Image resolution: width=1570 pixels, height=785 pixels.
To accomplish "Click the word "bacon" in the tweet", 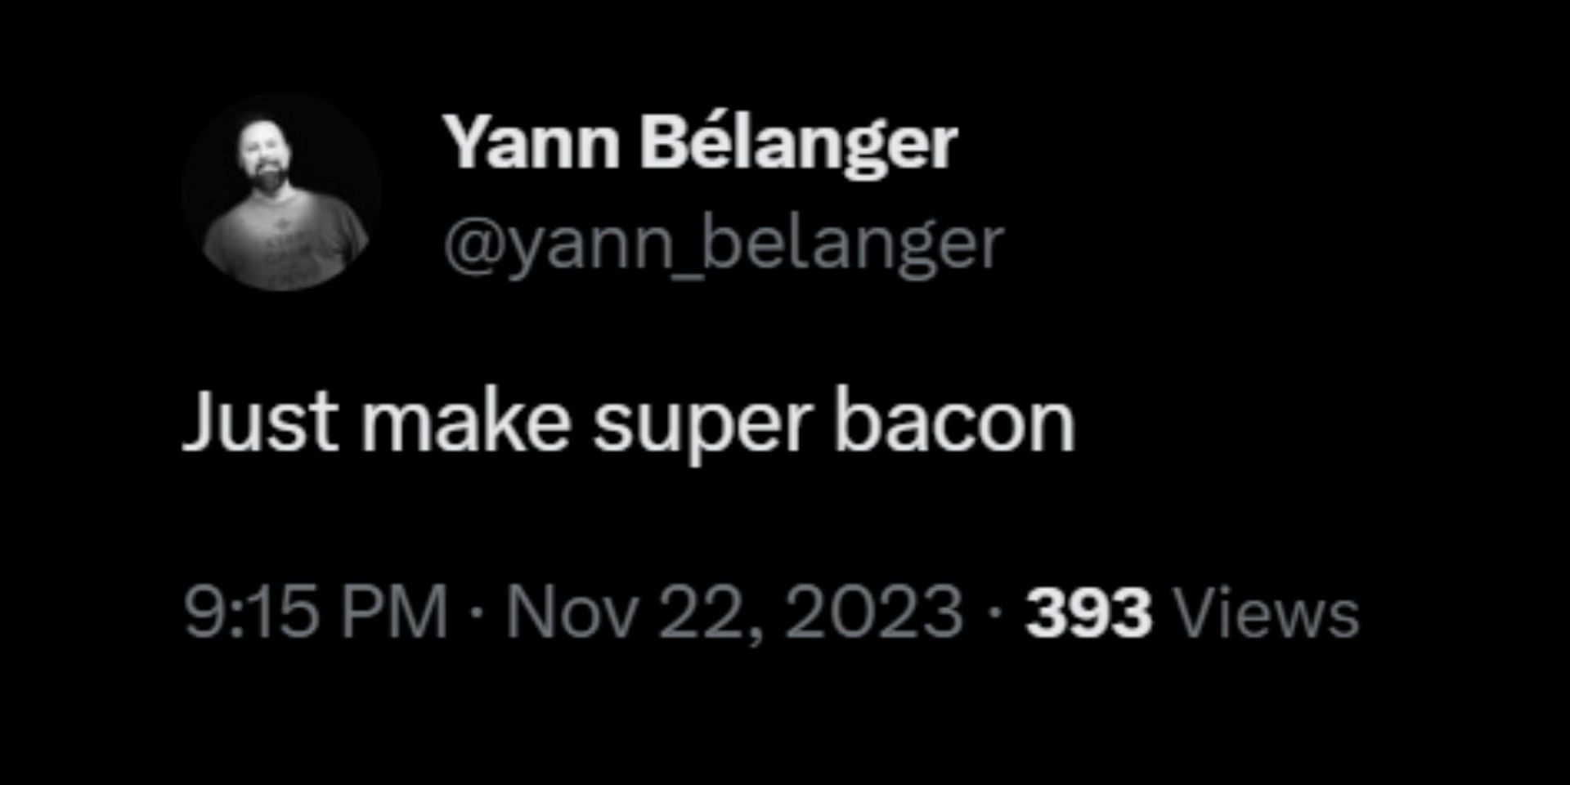I will 953,422.
